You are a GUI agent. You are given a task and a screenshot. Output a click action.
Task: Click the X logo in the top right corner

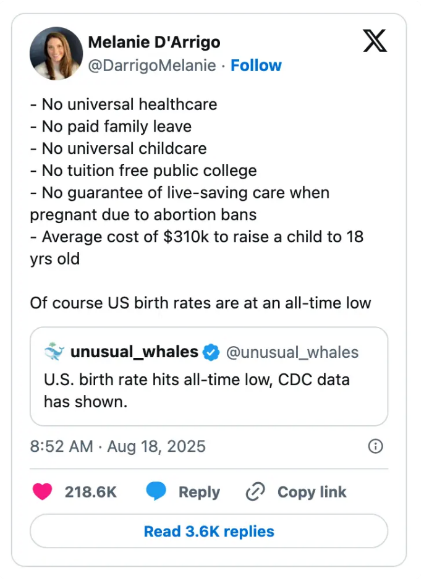click(375, 42)
